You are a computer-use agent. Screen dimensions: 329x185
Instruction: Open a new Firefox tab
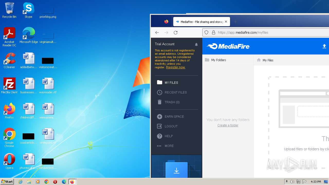(235, 22)
